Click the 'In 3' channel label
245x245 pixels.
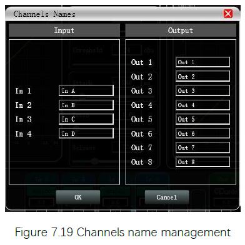(23, 119)
